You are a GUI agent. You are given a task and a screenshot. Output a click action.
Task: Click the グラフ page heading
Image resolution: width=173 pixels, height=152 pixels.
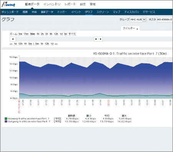pos(8,20)
